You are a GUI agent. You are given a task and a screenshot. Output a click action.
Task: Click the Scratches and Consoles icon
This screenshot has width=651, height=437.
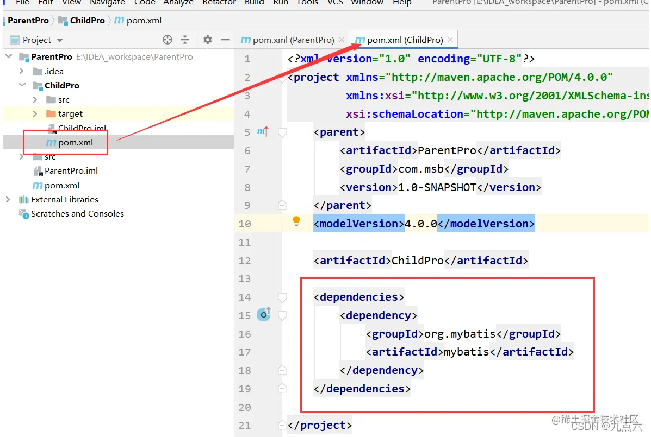[x=24, y=214]
